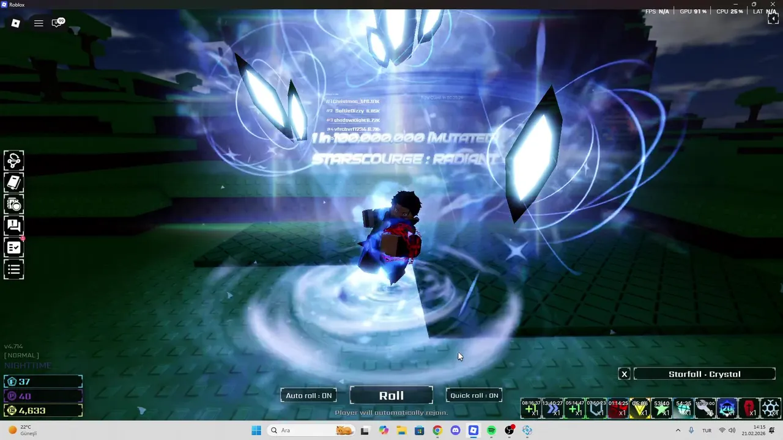Select red coffin buff icon
Viewport: 783px width, 440px height.
pyautogui.click(x=749, y=408)
